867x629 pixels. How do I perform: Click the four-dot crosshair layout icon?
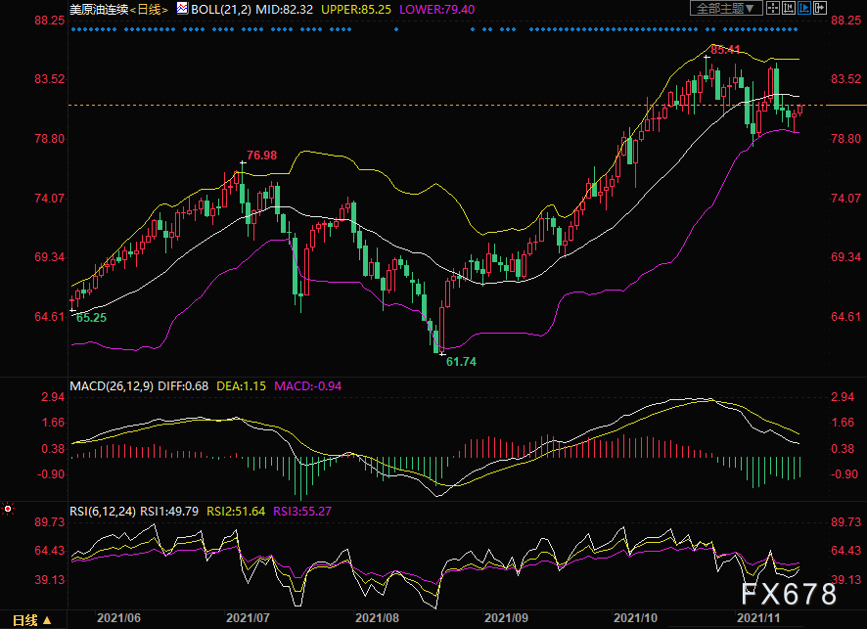click(x=772, y=8)
